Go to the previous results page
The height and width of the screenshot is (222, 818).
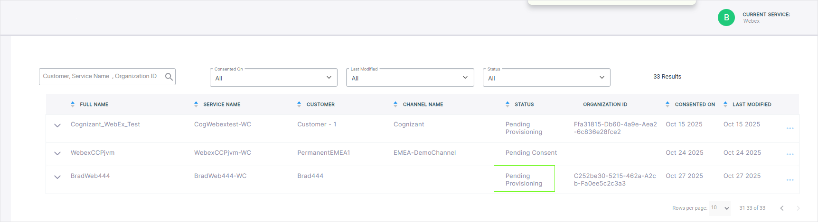[x=781, y=208]
